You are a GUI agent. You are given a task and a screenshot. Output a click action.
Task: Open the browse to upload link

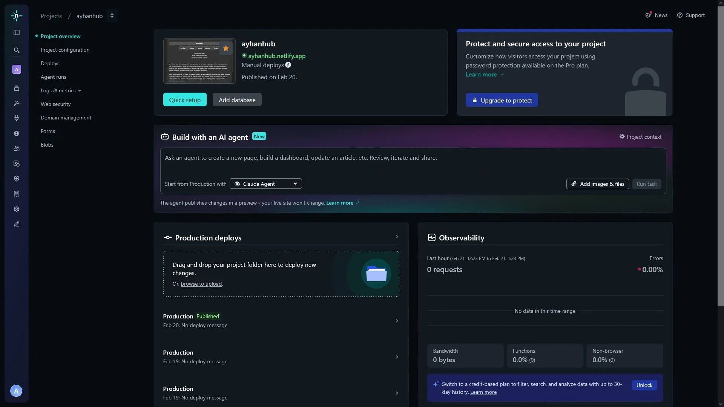pyautogui.click(x=201, y=284)
